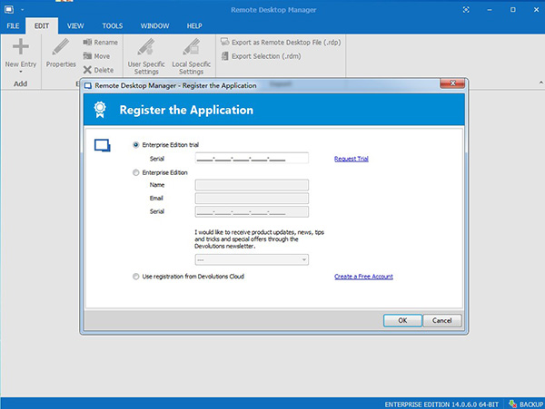The width and height of the screenshot is (545, 409).
Task: Select Use registration from Devolutions Cloud
Action: pyautogui.click(x=136, y=277)
